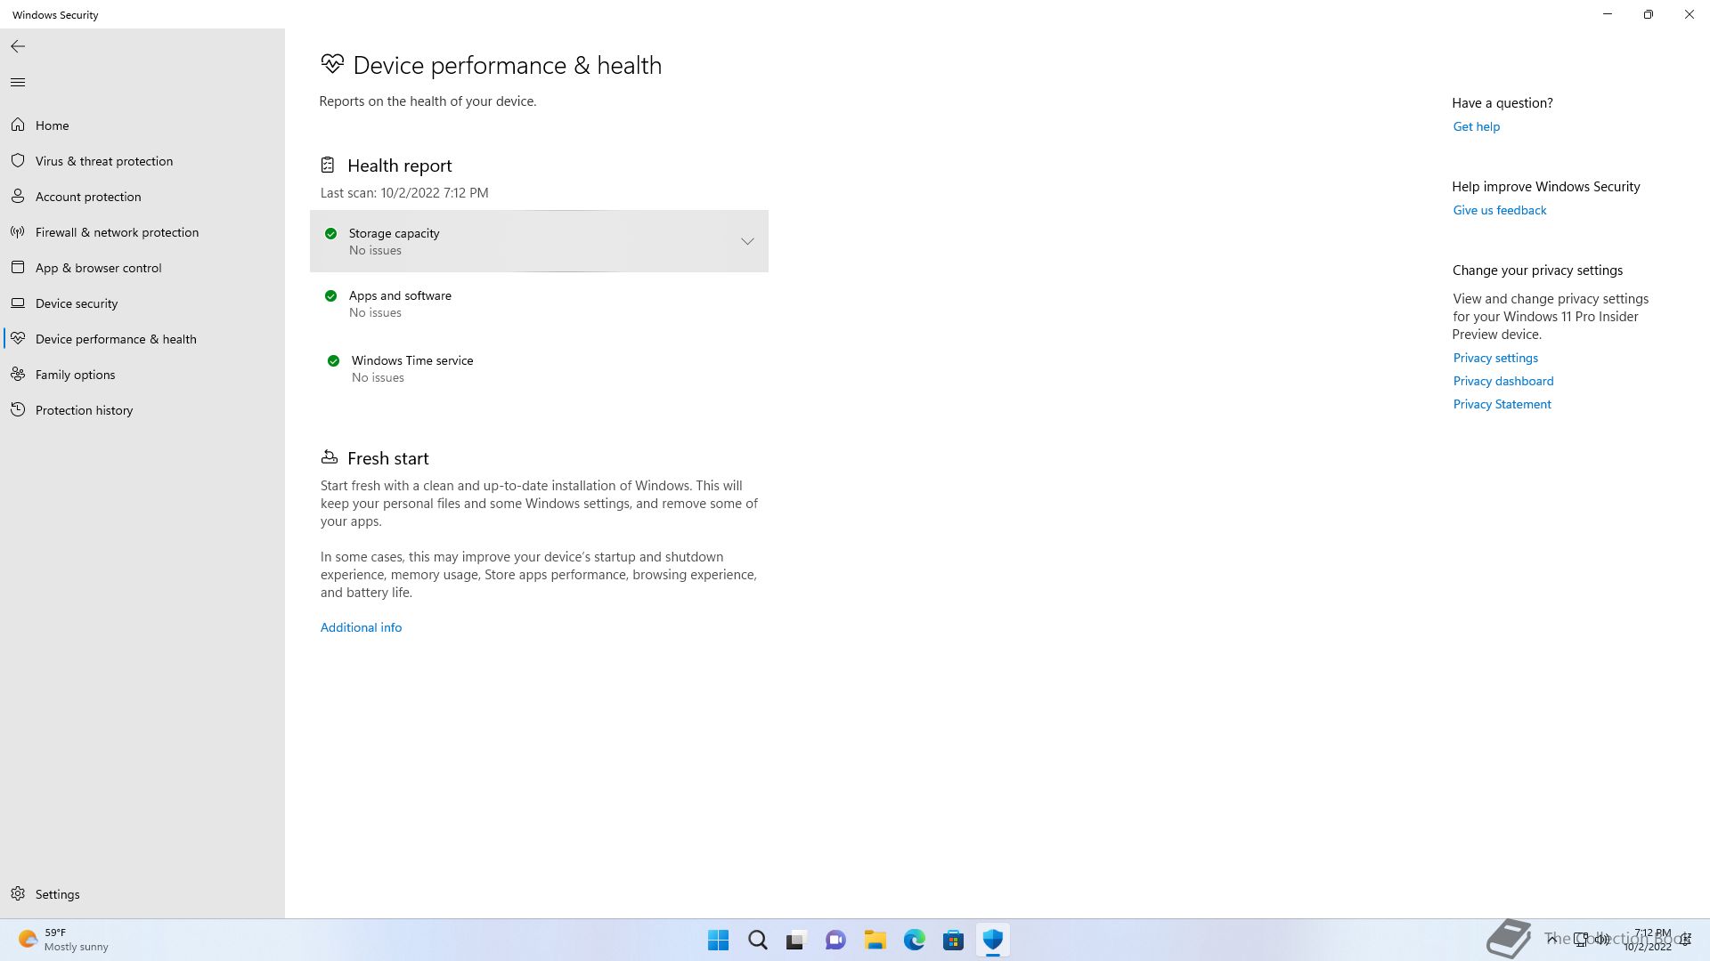Screen dimensions: 1710x961
Task: Open taskbar Search magnifier
Action: [x=757, y=940]
